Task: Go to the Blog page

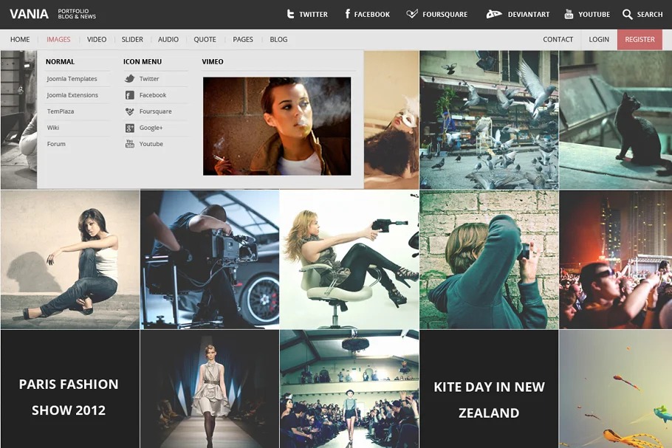Action: click(278, 40)
